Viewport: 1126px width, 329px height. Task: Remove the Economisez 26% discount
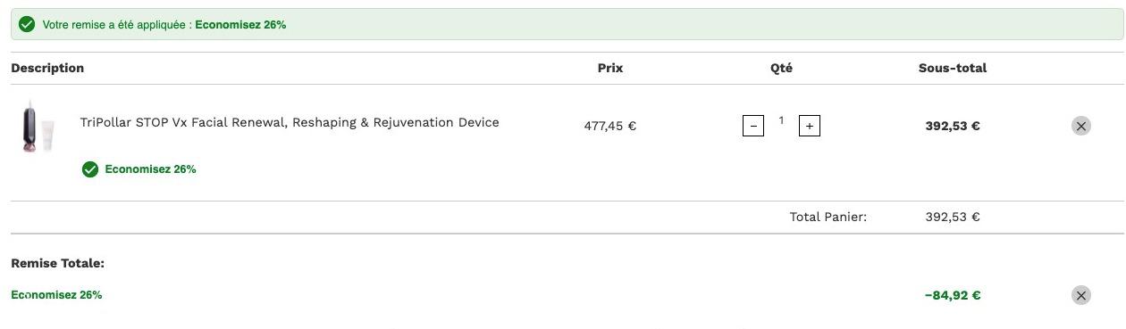pos(1081,295)
